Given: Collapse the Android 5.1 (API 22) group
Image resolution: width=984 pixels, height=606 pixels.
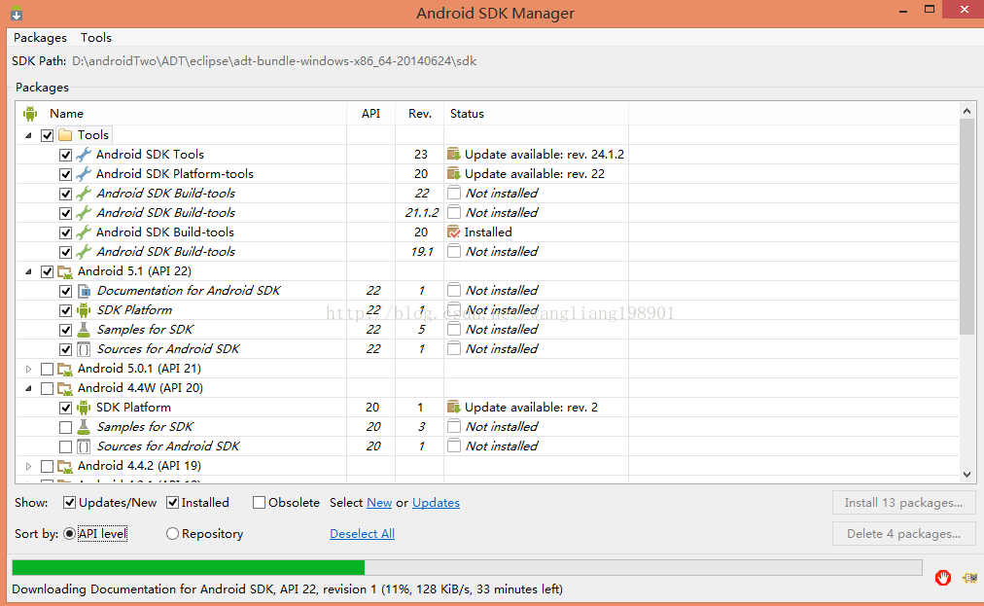Looking at the screenshot, I should [28, 271].
